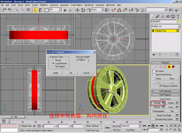The height and width of the screenshot is (133, 182).
Task: Activate the Select and Link tool
Action: 17,10
